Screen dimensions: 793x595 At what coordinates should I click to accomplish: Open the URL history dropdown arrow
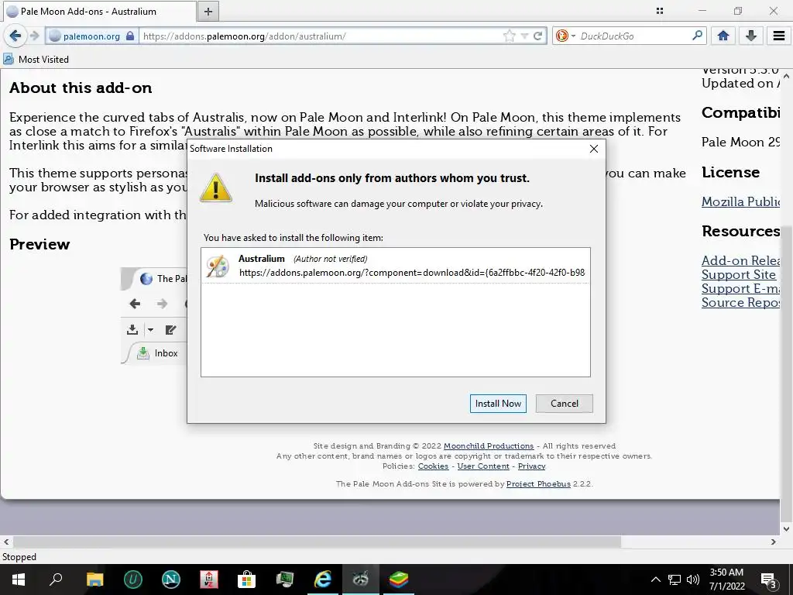tap(524, 36)
